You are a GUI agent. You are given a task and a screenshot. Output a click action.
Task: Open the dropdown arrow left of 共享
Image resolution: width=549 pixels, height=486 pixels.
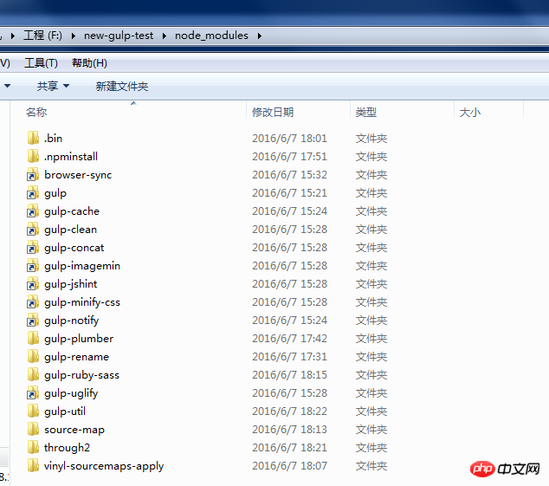(x=7, y=86)
